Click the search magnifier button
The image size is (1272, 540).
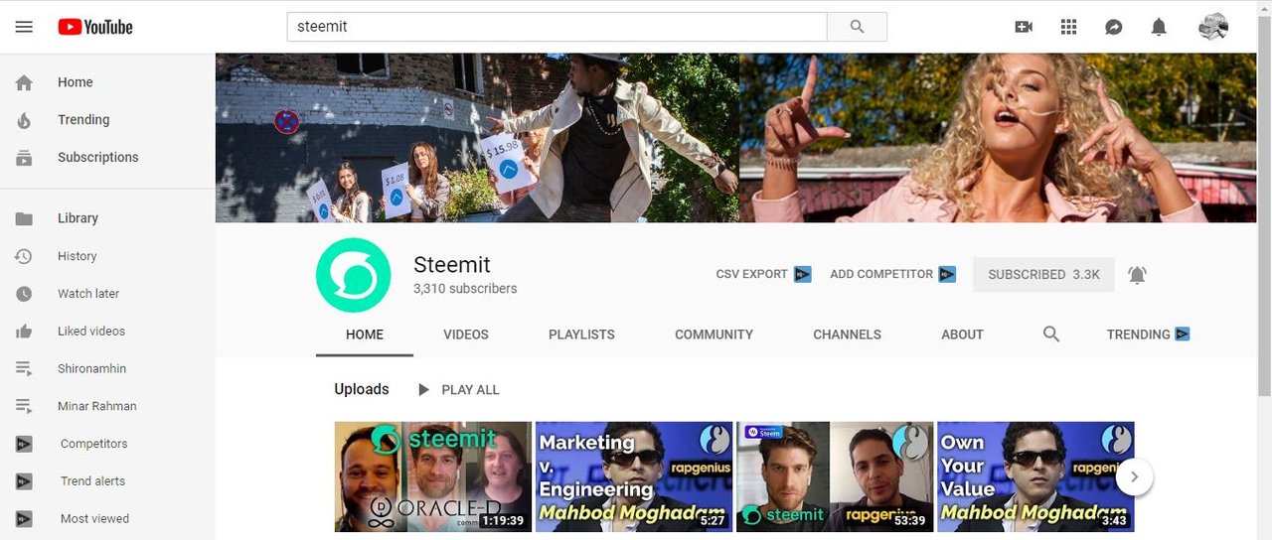857,27
